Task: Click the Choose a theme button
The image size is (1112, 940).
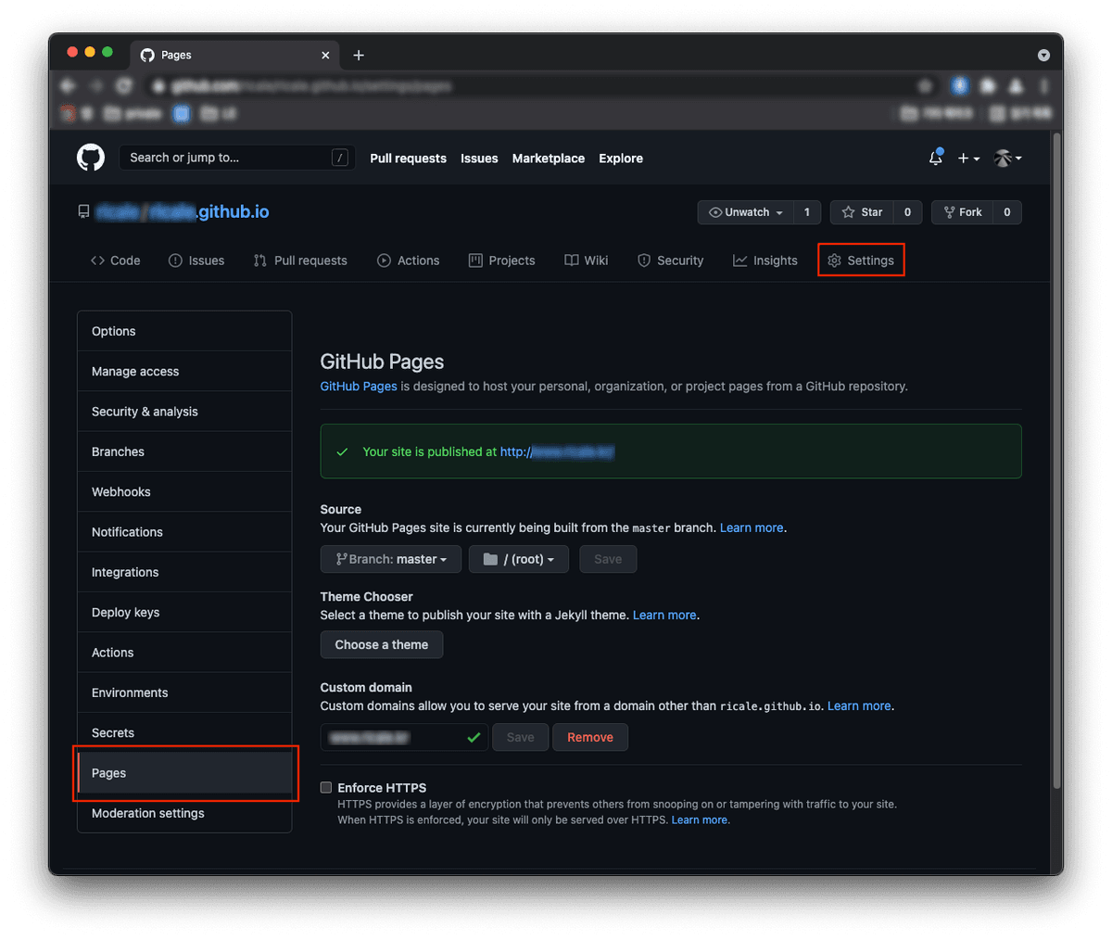Action: pyautogui.click(x=382, y=644)
